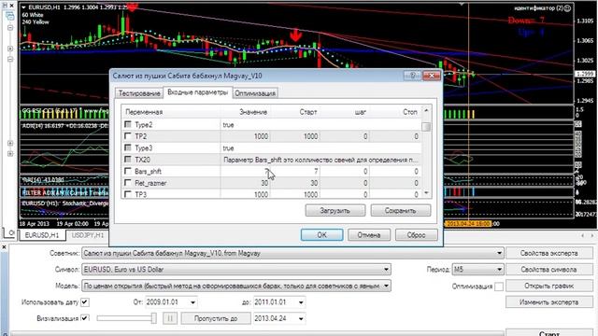Open the Период M5 dropdown
This screenshot has height=336, width=598.
(x=499, y=270)
